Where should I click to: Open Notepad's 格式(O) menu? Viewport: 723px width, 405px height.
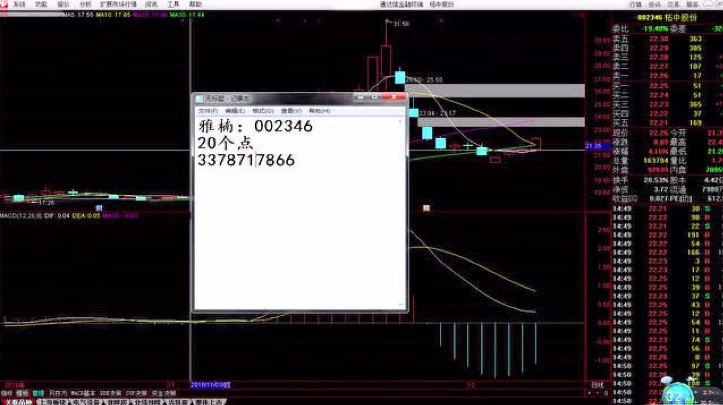tap(263, 111)
